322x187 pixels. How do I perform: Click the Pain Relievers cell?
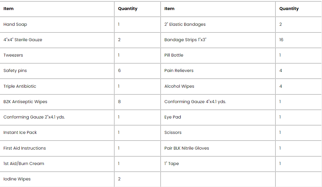pyautogui.click(x=179, y=71)
